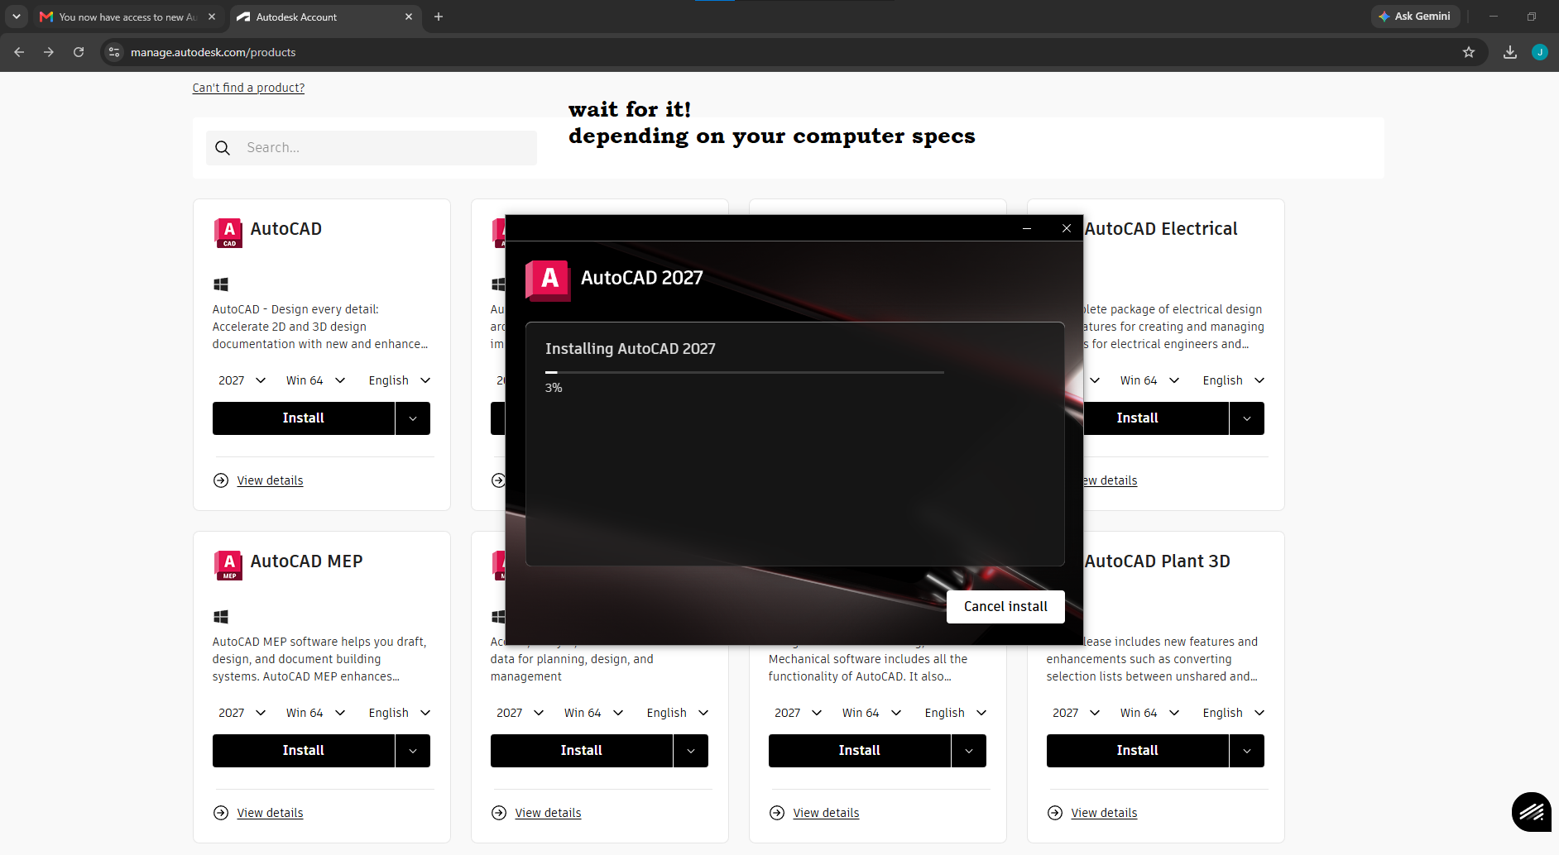1559x855 pixels.
Task: Expand AutoCAD Install options arrow
Action: tap(413, 418)
